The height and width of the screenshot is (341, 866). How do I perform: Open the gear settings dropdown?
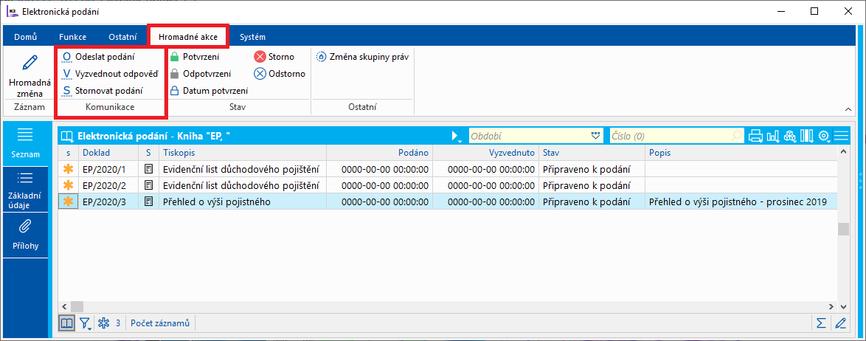[825, 136]
